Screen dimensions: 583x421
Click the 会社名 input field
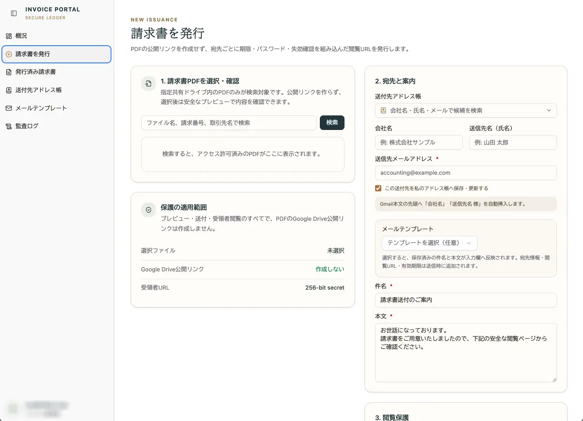[419, 142]
